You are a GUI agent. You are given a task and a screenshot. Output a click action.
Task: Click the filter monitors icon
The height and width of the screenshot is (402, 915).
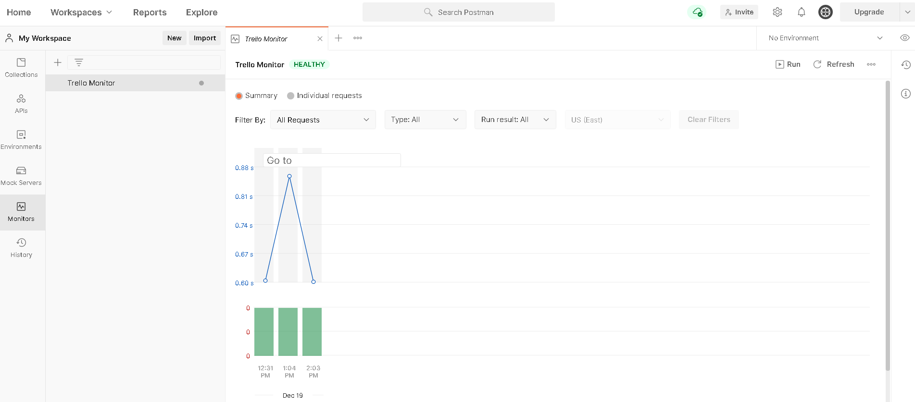click(x=79, y=62)
